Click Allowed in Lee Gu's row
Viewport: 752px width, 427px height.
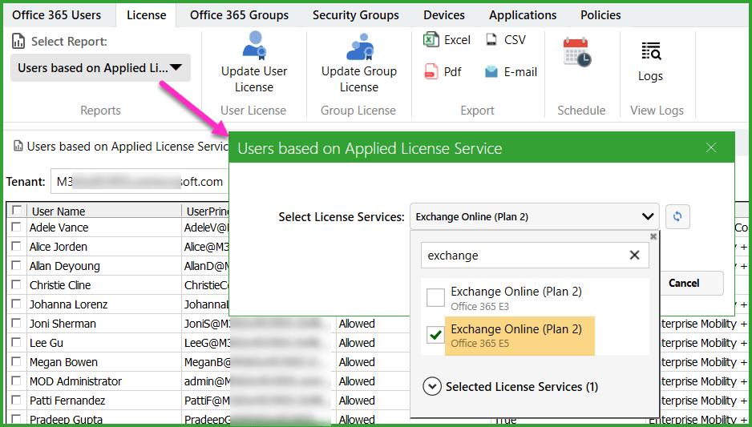pos(357,343)
